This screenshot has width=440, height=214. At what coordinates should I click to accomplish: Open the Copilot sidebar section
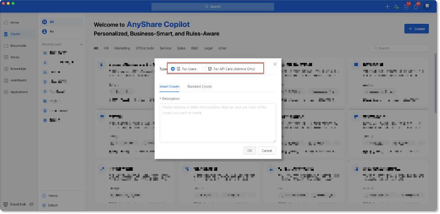point(15,34)
